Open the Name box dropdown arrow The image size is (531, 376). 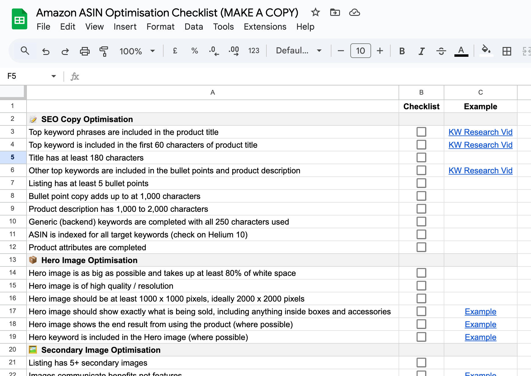54,76
